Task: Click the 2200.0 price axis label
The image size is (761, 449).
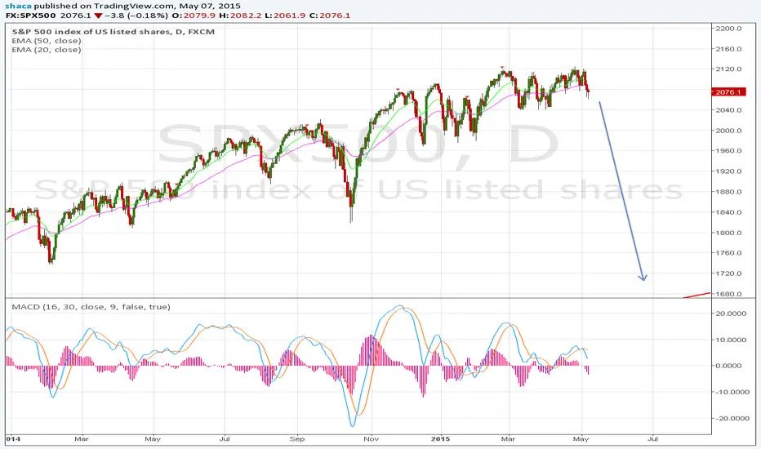Action: tap(728, 28)
